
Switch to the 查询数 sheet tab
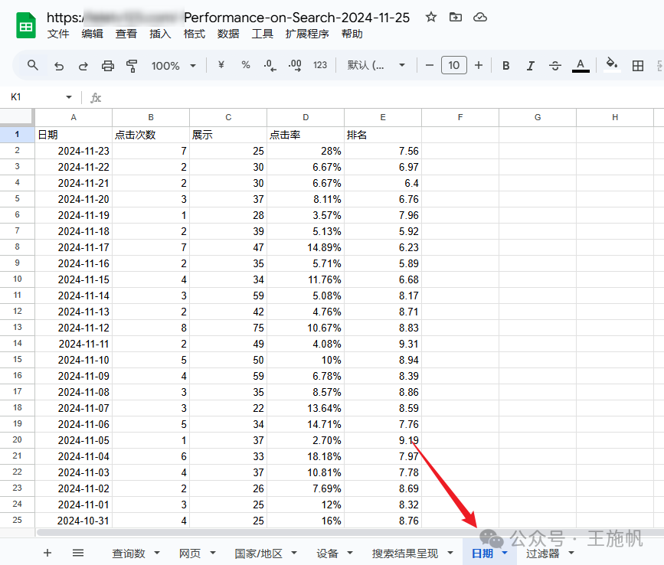click(x=129, y=554)
